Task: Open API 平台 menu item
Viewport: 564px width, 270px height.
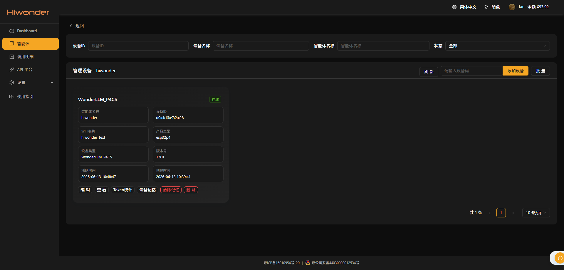Action: pyautogui.click(x=31, y=70)
